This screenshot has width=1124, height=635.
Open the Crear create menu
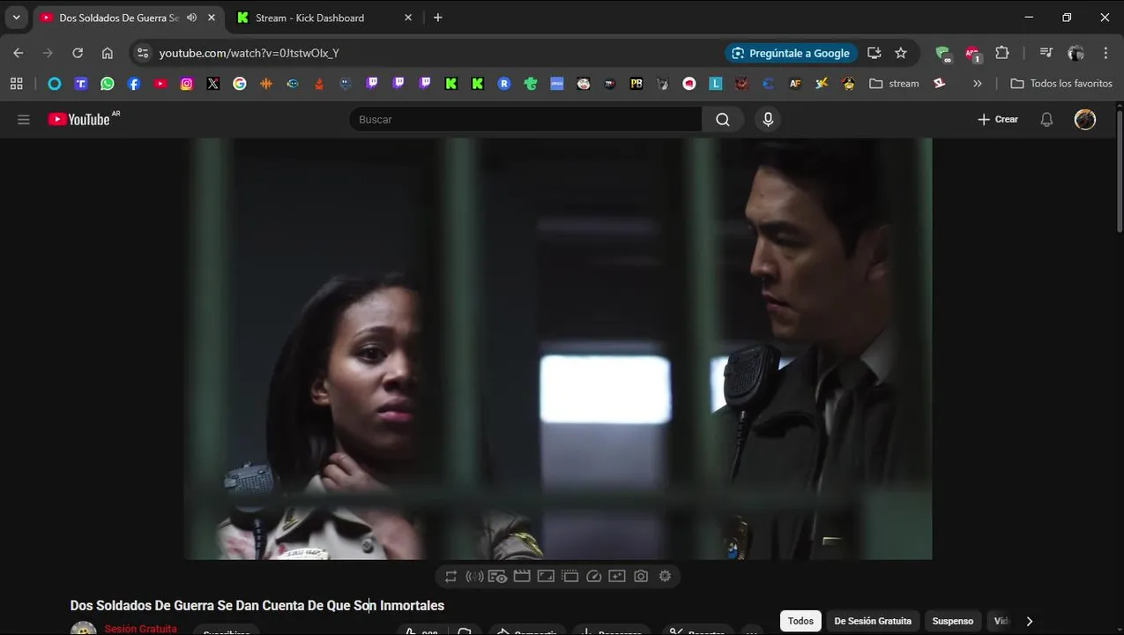point(997,119)
